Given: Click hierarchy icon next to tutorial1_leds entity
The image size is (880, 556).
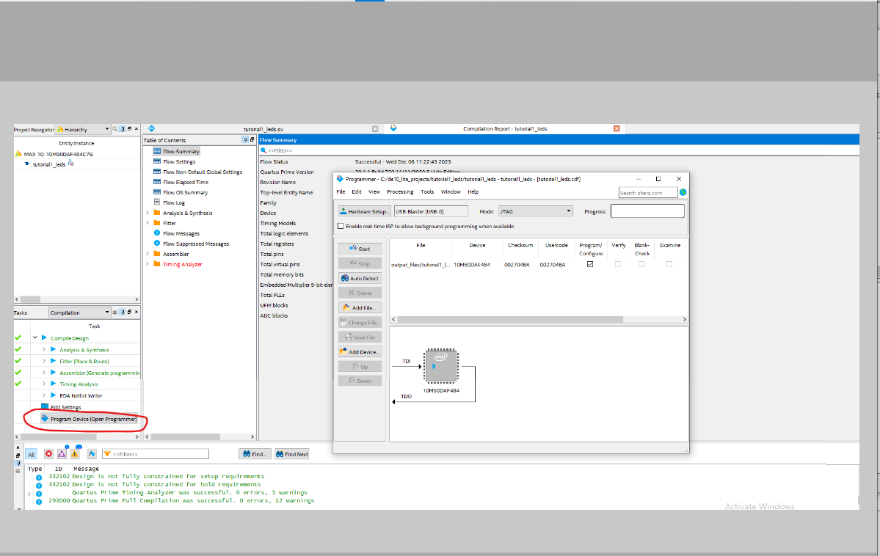Looking at the screenshot, I should coord(70,164).
